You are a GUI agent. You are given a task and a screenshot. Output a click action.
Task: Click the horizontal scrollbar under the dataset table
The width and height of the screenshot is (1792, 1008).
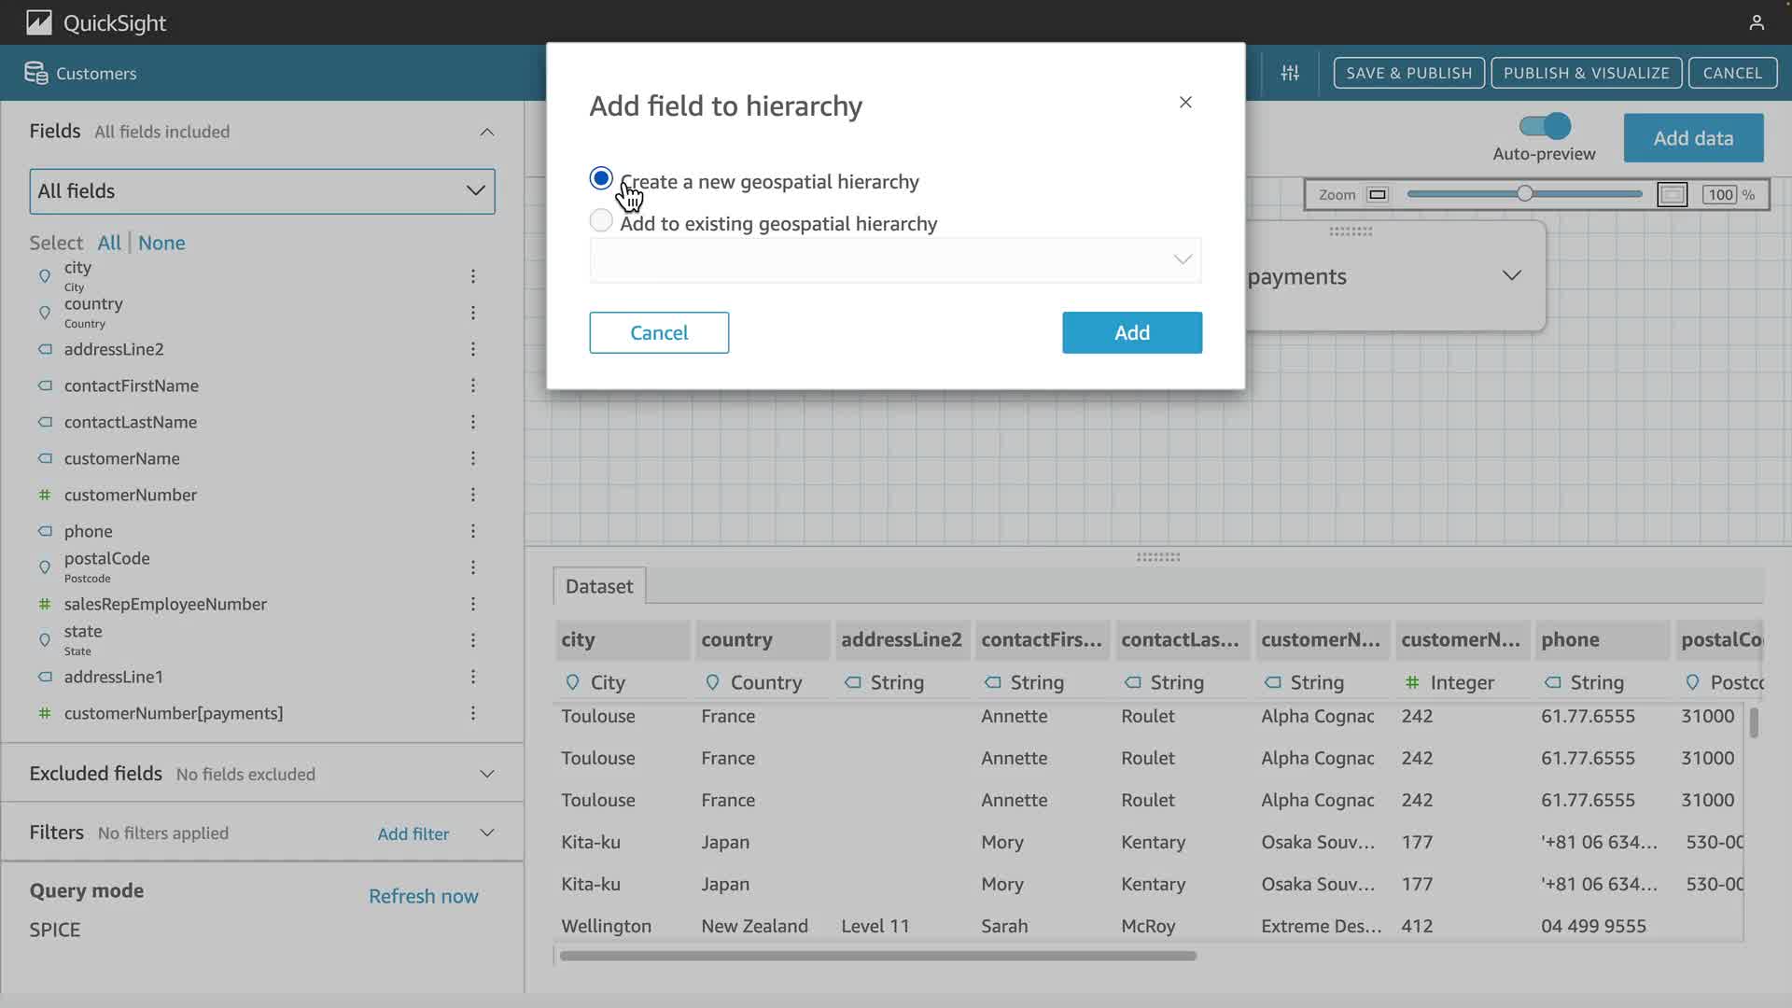pyautogui.click(x=877, y=956)
